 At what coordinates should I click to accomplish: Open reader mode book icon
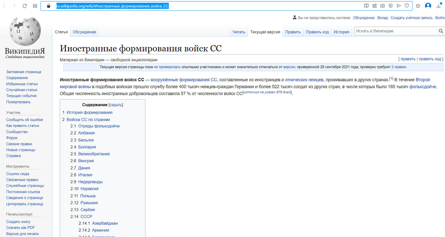tap(366, 6)
